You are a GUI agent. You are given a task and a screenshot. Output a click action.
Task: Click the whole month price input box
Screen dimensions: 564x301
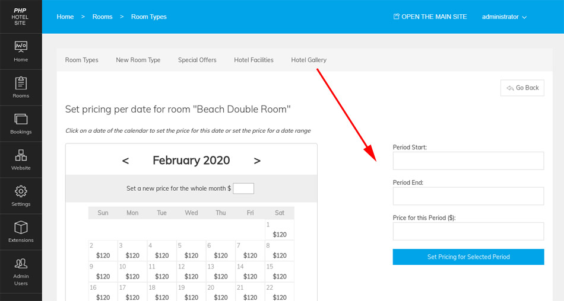pos(243,188)
